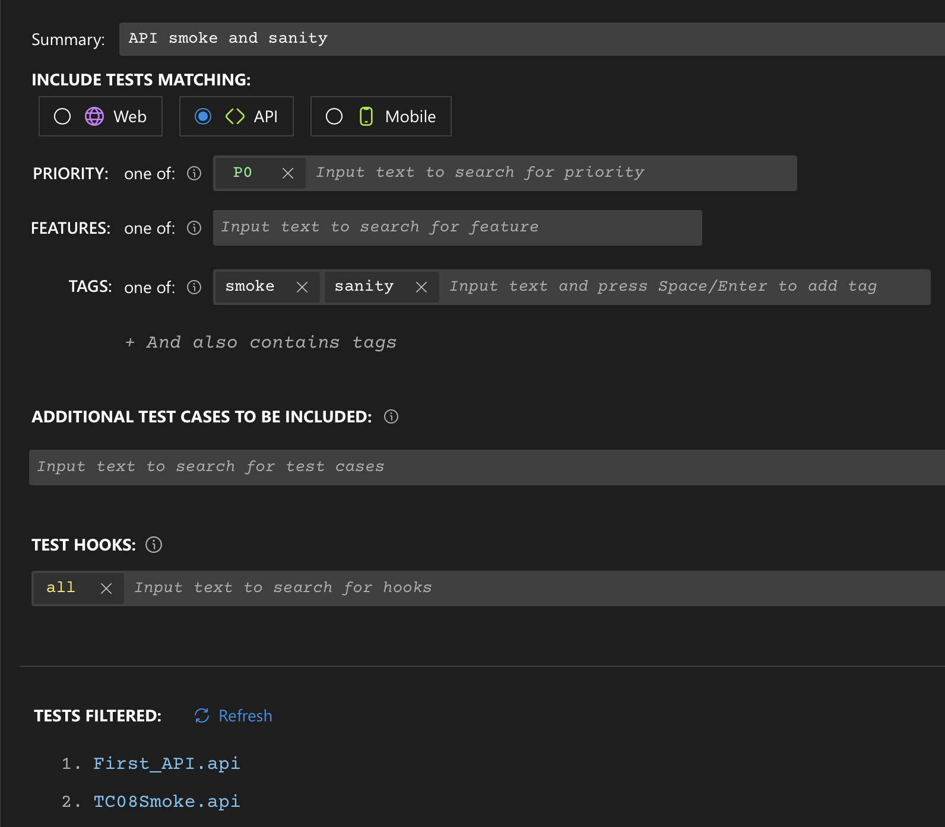Remove the sanity tag
The height and width of the screenshot is (827, 945).
click(421, 287)
